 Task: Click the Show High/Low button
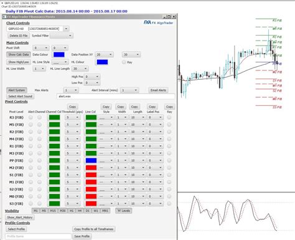pyautogui.click(x=19, y=62)
